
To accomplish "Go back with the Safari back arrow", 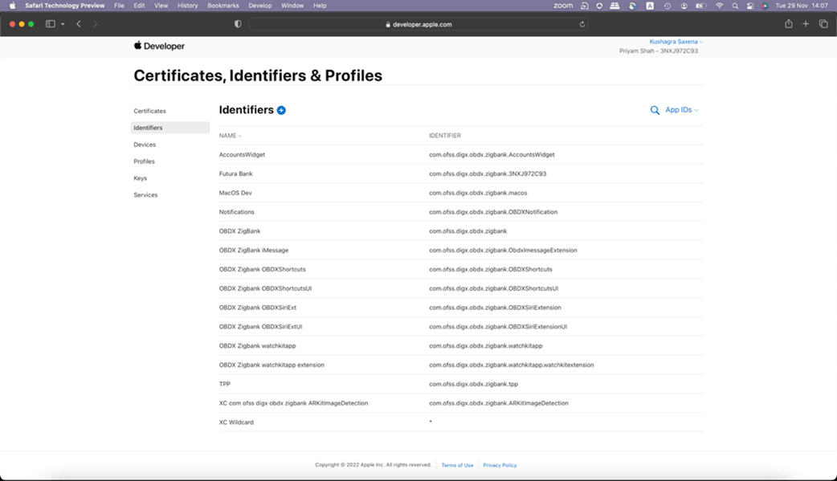I will [x=79, y=24].
